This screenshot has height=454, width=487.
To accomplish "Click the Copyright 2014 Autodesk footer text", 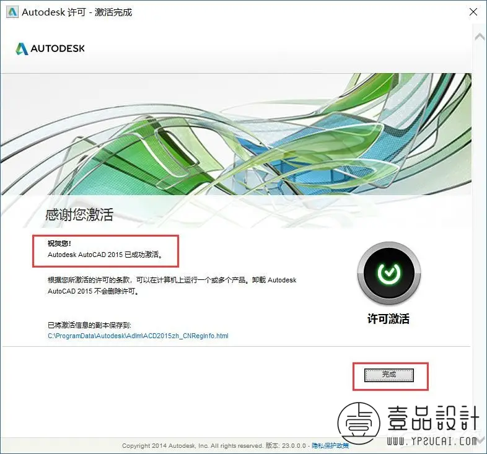I will (214, 445).
